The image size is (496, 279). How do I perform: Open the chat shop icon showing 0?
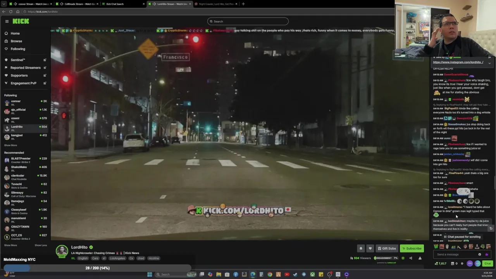pos(454,263)
